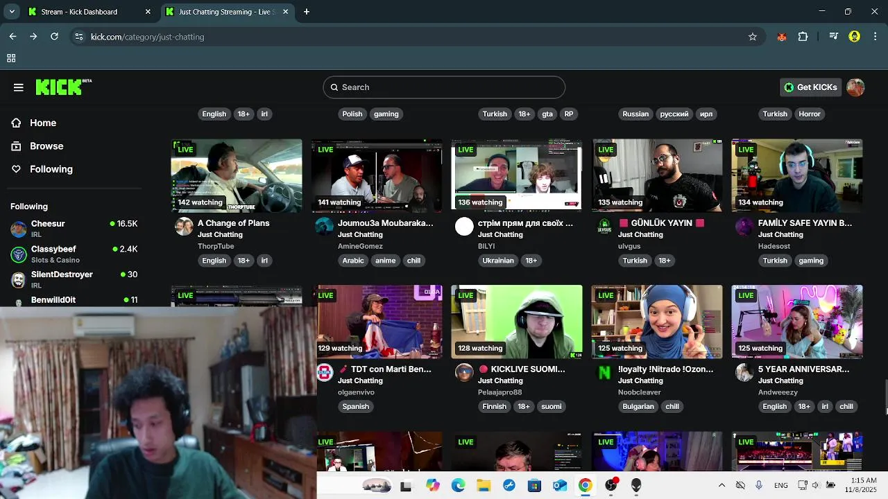
Task: Open the browser Extensions puzzle icon
Action: 803,37
